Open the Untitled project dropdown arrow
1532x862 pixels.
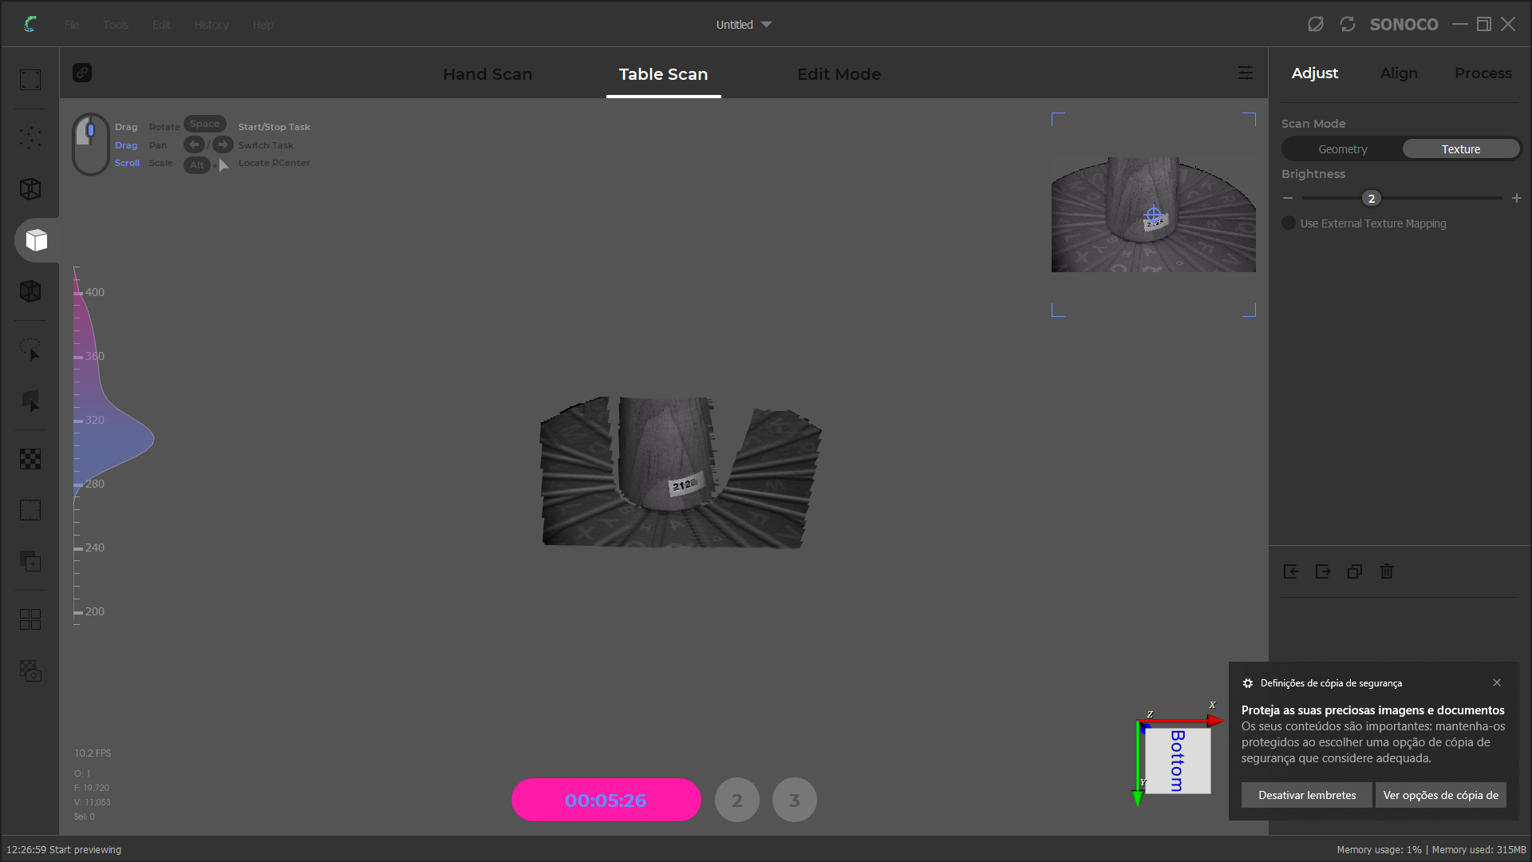click(x=766, y=25)
